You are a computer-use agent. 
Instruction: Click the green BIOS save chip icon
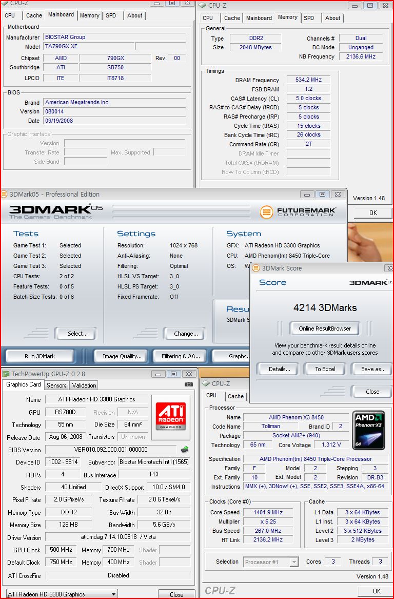(x=185, y=449)
